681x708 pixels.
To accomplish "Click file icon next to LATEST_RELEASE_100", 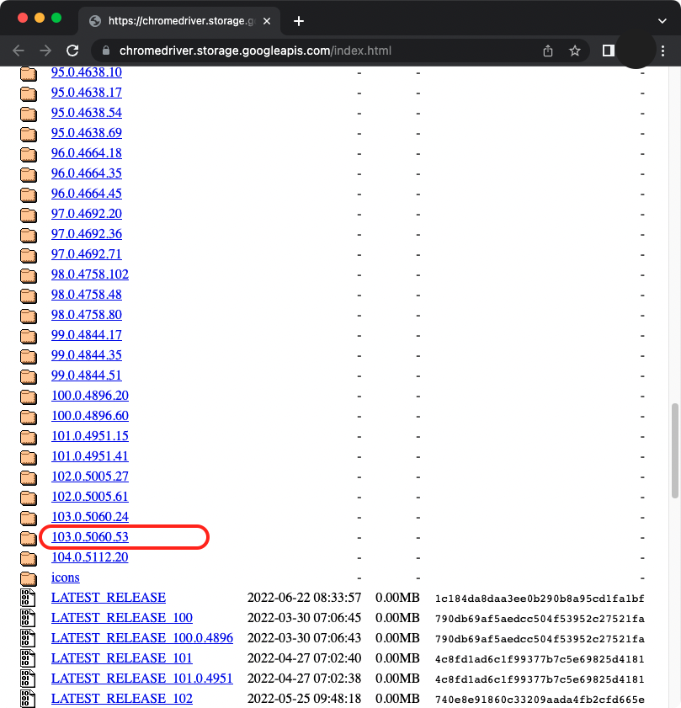I will [28, 618].
